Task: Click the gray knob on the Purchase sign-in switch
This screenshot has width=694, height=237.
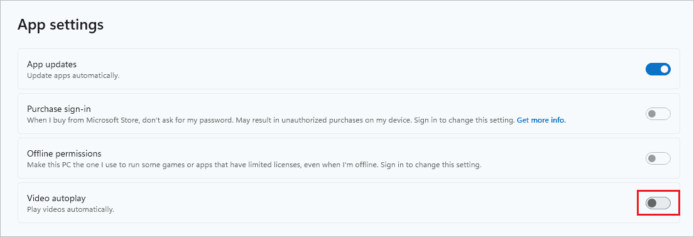Action: [651, 114]
